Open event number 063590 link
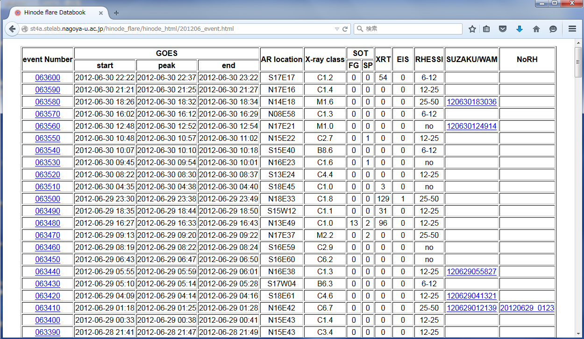The image size is (584, 339). 48,90
